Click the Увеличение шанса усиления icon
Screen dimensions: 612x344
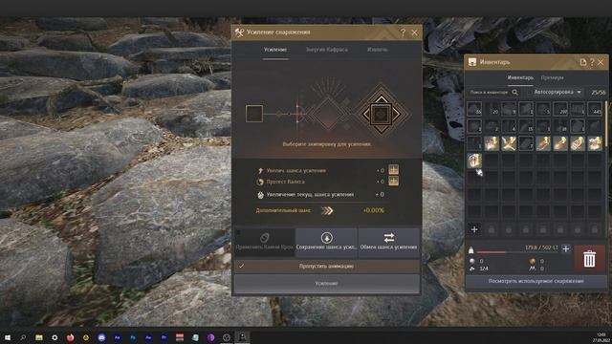coord(260,171)
